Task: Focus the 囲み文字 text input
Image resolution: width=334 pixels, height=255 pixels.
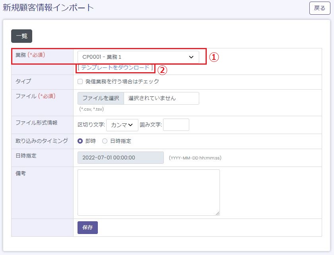Action: click(x=176, y=125)
